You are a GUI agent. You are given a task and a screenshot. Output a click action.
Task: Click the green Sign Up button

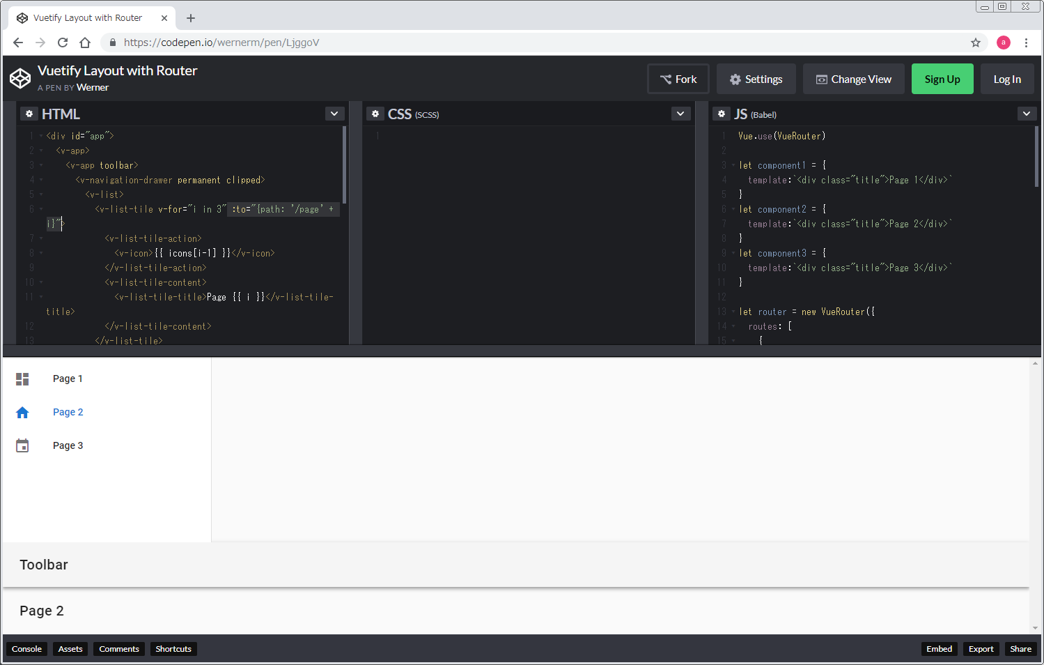tap(942, 79)
